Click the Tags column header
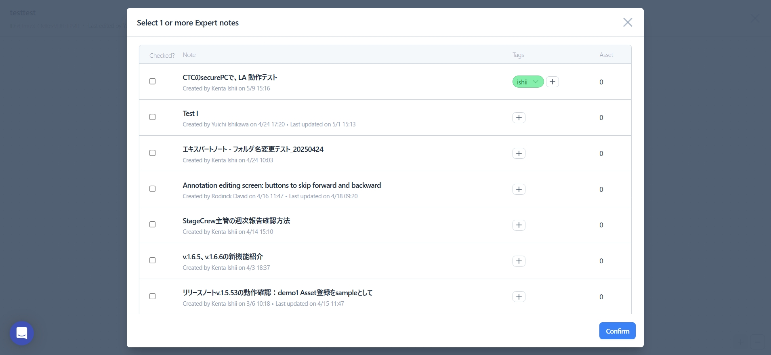Screen dimensions: 771x355 (518, 55)
